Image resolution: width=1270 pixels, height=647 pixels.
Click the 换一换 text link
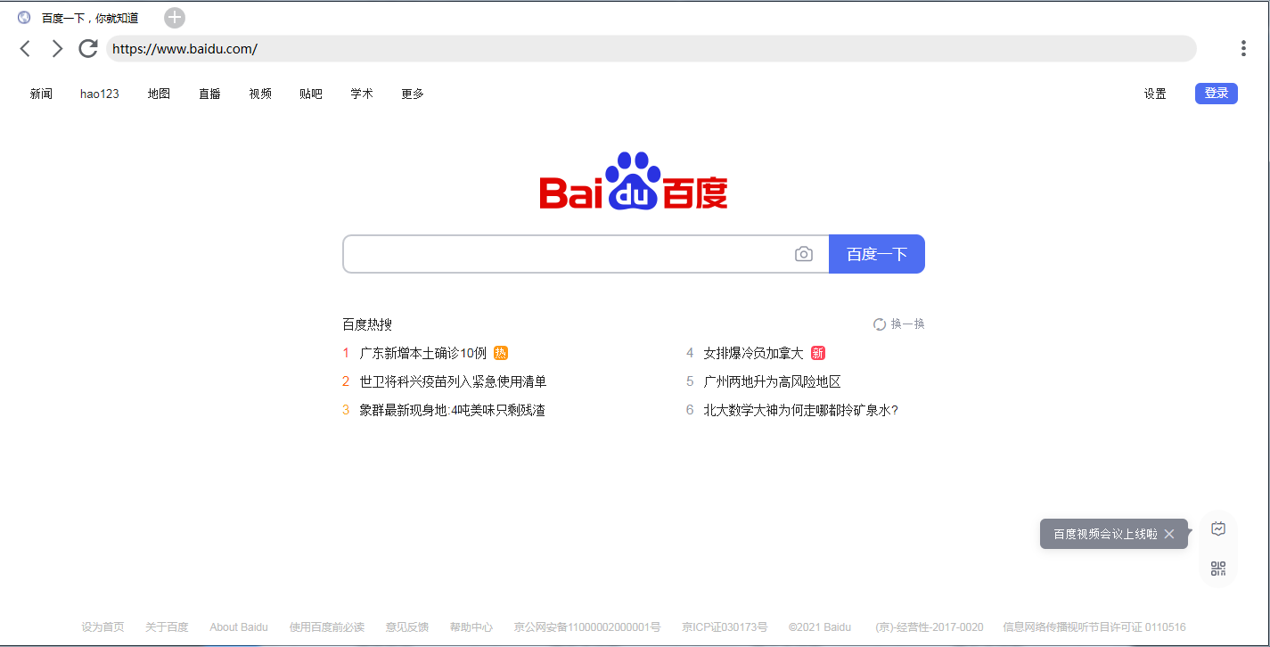pyautogui.click(x=908, y=324)
